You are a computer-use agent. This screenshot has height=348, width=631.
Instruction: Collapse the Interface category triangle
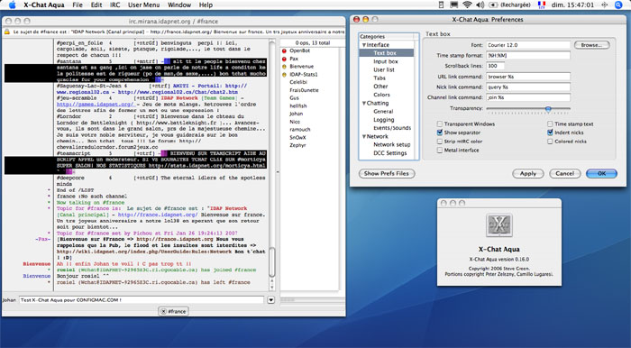pos(364,45)
